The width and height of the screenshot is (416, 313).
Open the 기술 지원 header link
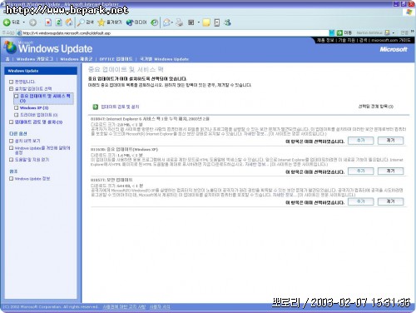(x=346, y=40)
